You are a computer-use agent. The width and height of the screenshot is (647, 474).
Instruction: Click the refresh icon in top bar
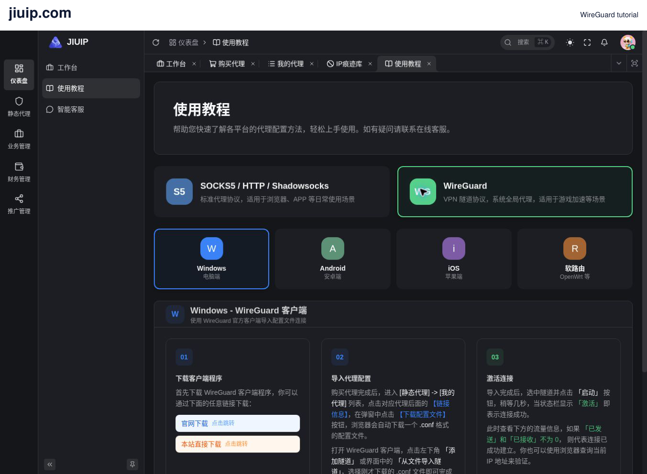pos(156,42)
